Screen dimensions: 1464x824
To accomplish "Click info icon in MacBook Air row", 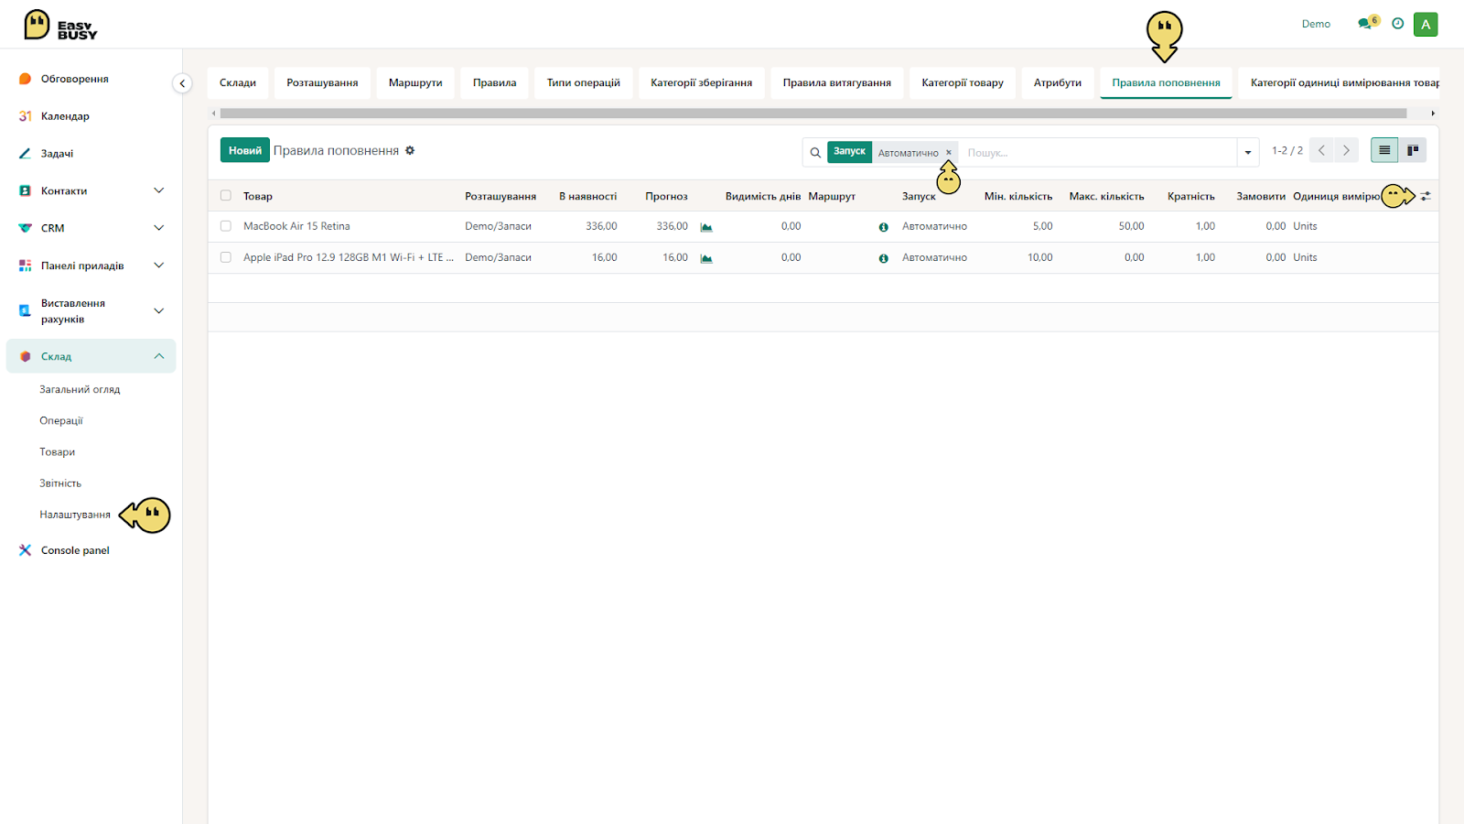I will pyautogui.click(x=884, y=227).
